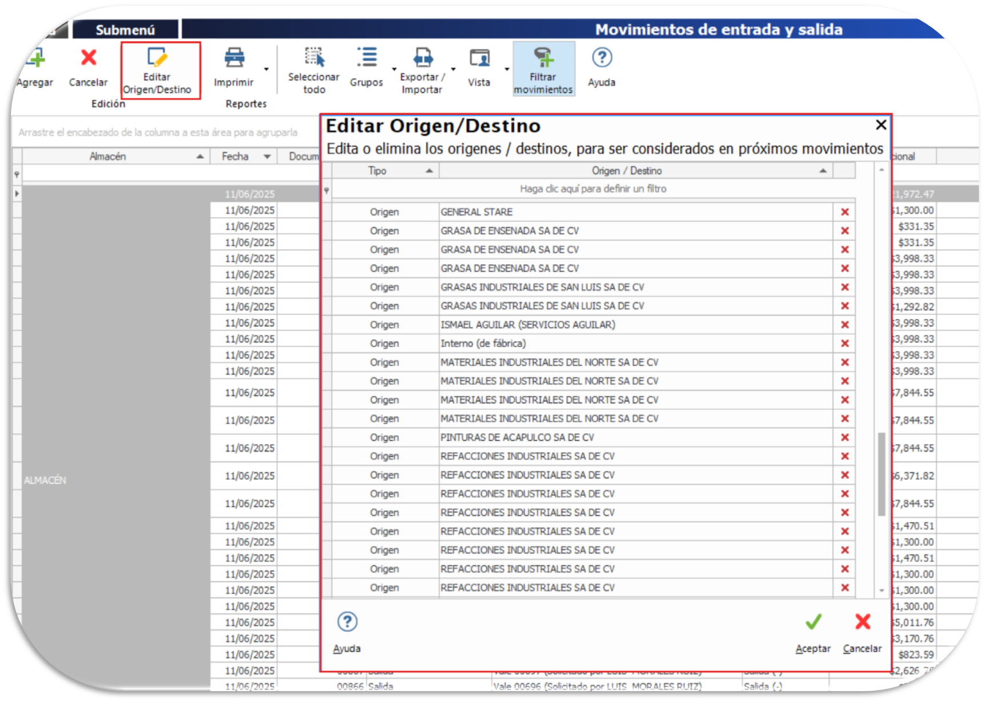
Task: Click the dialog vertical scrollbar thumb
Action: (x=881, y=474)
